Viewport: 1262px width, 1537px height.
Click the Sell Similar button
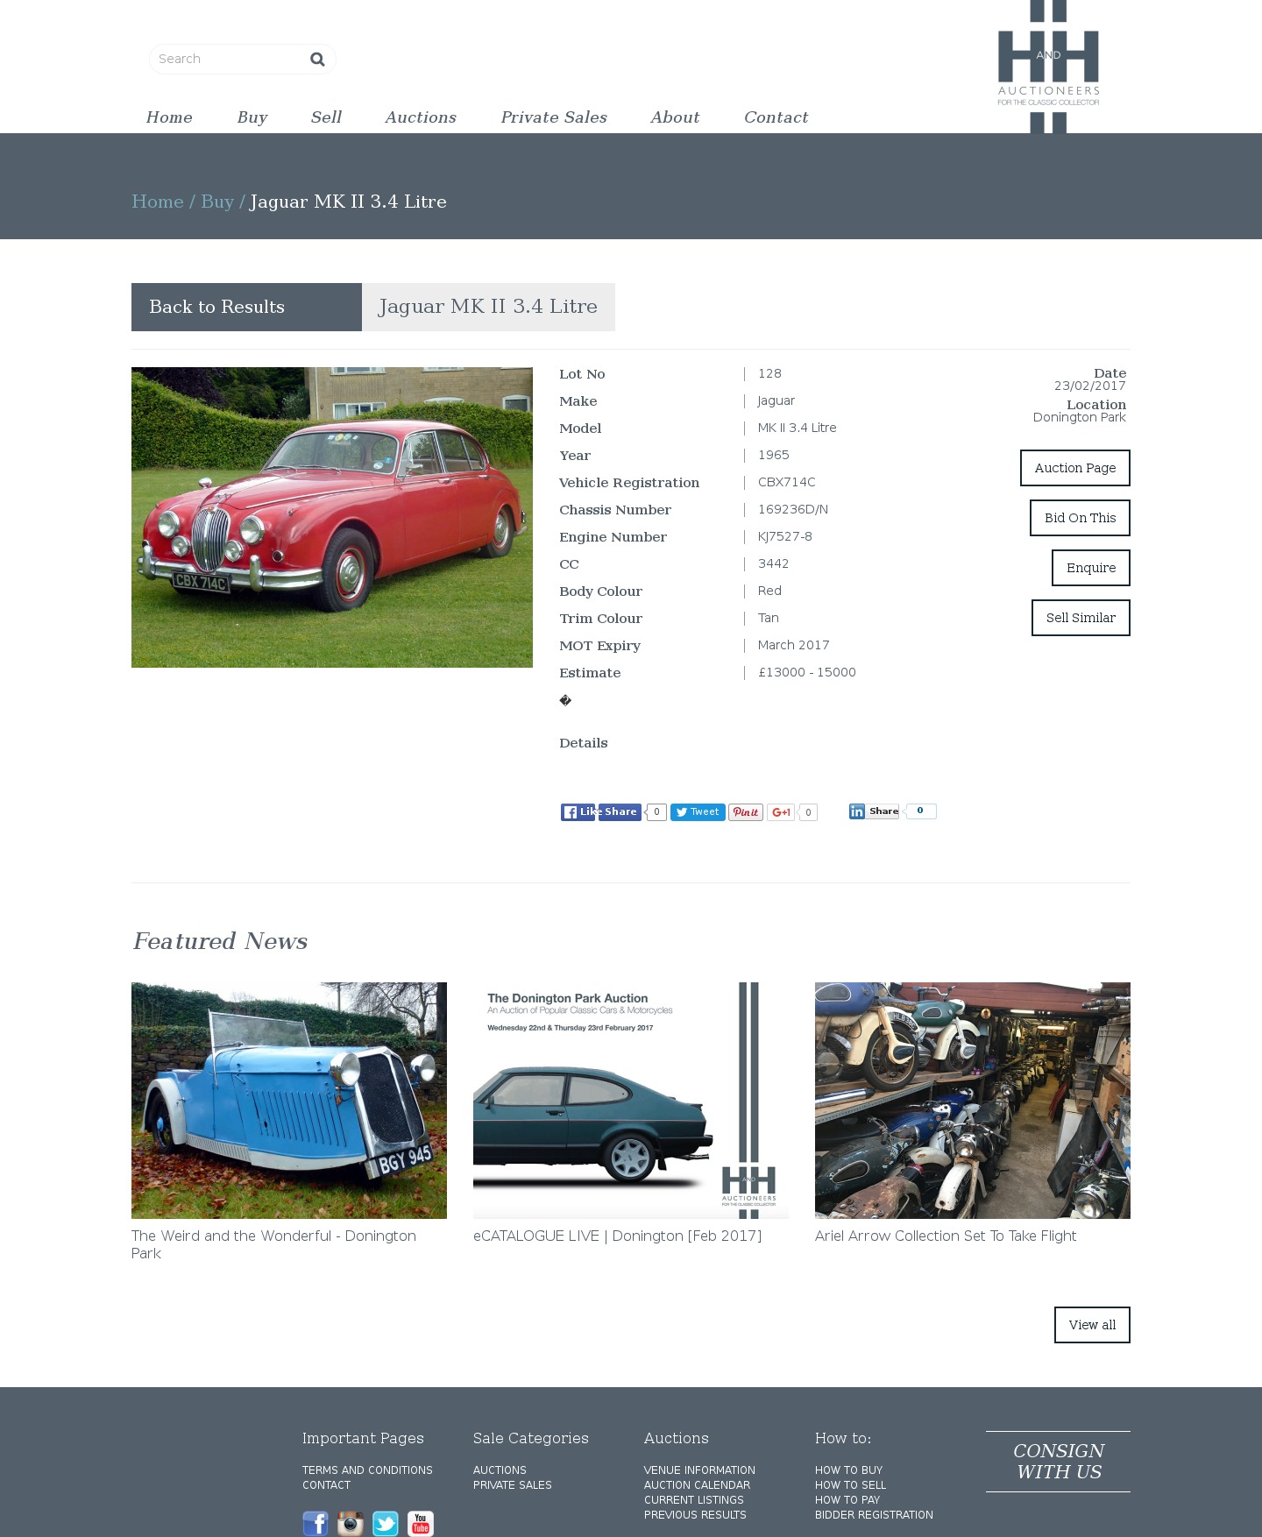(1081, 618)
